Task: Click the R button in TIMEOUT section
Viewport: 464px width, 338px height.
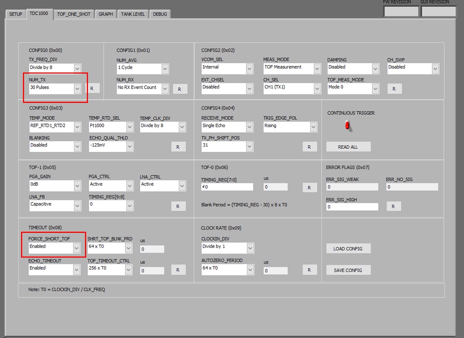Action: pos(178,270)
